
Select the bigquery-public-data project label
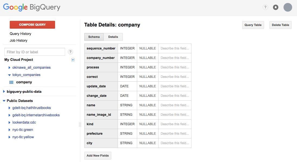(24, 91)
